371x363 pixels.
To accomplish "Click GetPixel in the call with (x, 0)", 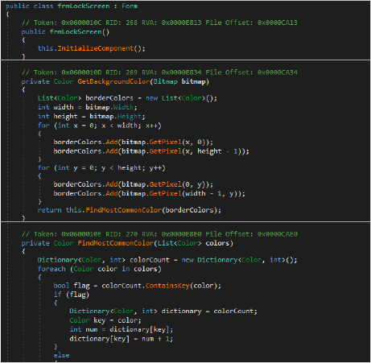I will (x=165, y=142).
